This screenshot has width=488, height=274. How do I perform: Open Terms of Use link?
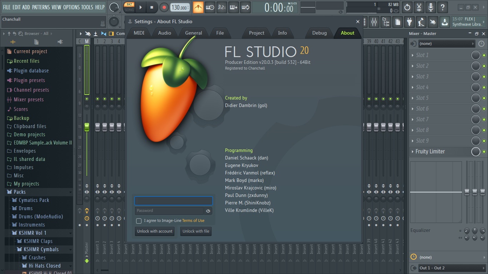click(193, 221)
